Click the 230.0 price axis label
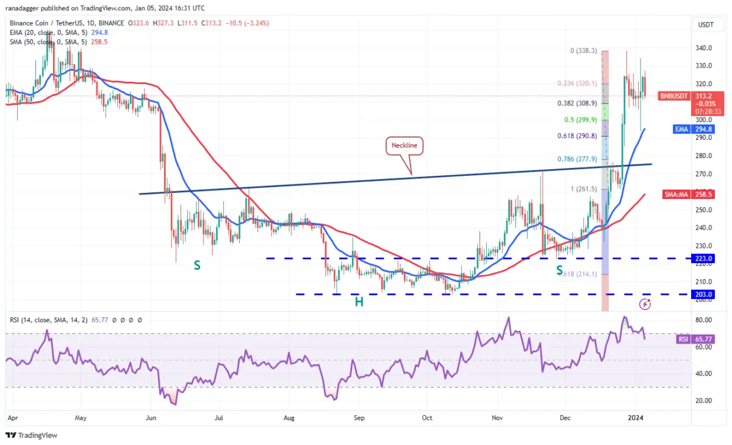 pyautogui.click(x=705, y=246)
